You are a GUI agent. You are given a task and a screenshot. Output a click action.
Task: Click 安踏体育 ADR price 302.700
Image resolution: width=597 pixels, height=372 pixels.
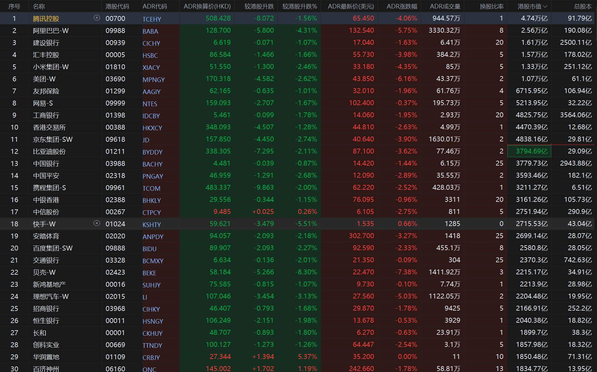click(x=361, y=236)
